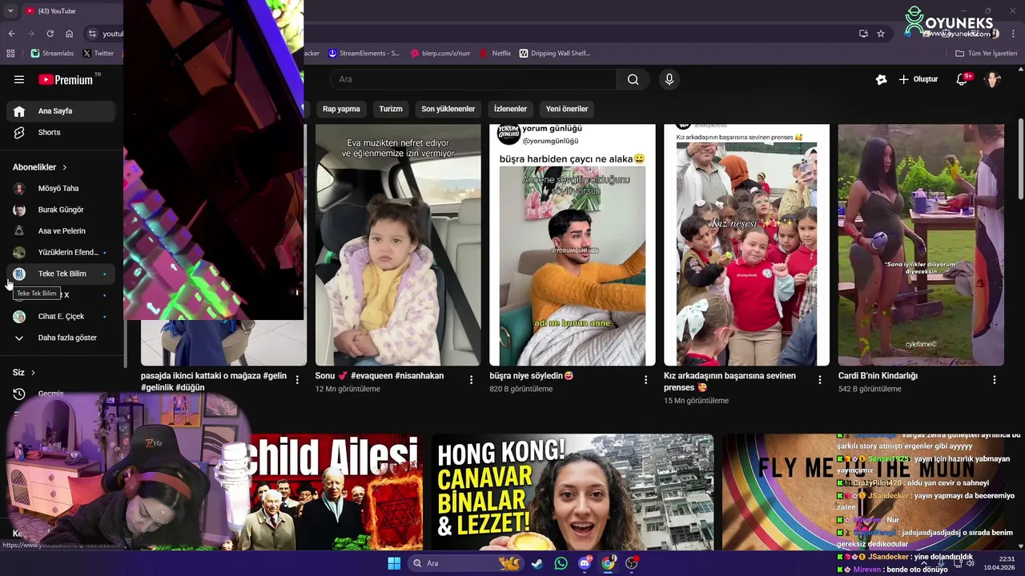Open the Twitter bookmark
The image size is (1025, 576).
tap(98, 54)
